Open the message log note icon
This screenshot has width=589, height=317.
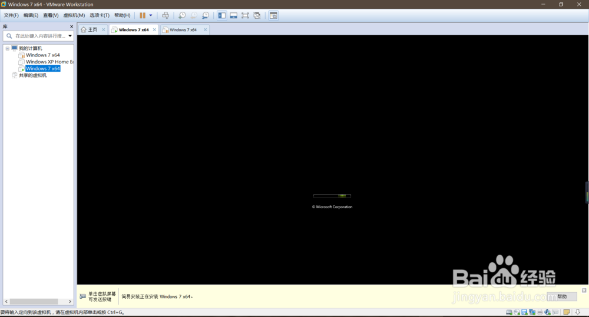tap(567, 312)
